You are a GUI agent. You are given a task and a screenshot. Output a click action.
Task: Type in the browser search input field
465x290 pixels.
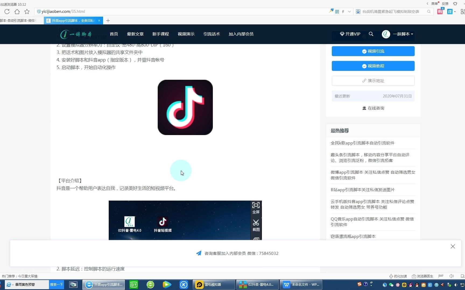[391, 12]
